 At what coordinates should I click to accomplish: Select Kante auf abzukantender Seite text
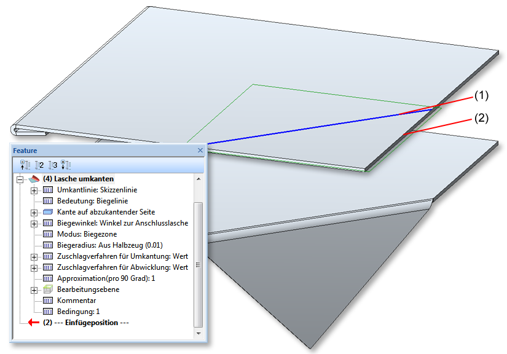click(x=106, y=212)
